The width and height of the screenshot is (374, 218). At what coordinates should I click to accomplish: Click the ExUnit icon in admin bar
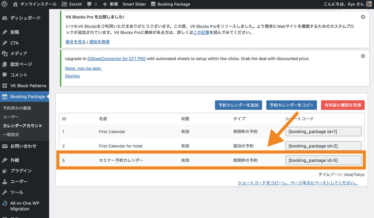tap(64, 4)
